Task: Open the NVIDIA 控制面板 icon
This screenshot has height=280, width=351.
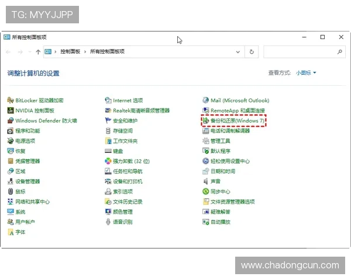Action: (x=11, y=110)
